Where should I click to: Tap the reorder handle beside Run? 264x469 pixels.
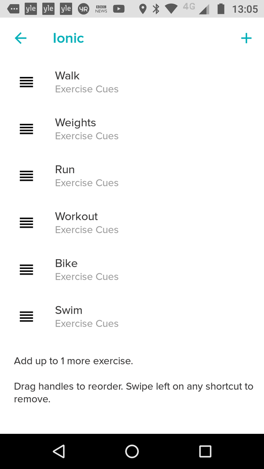point(26,176)
